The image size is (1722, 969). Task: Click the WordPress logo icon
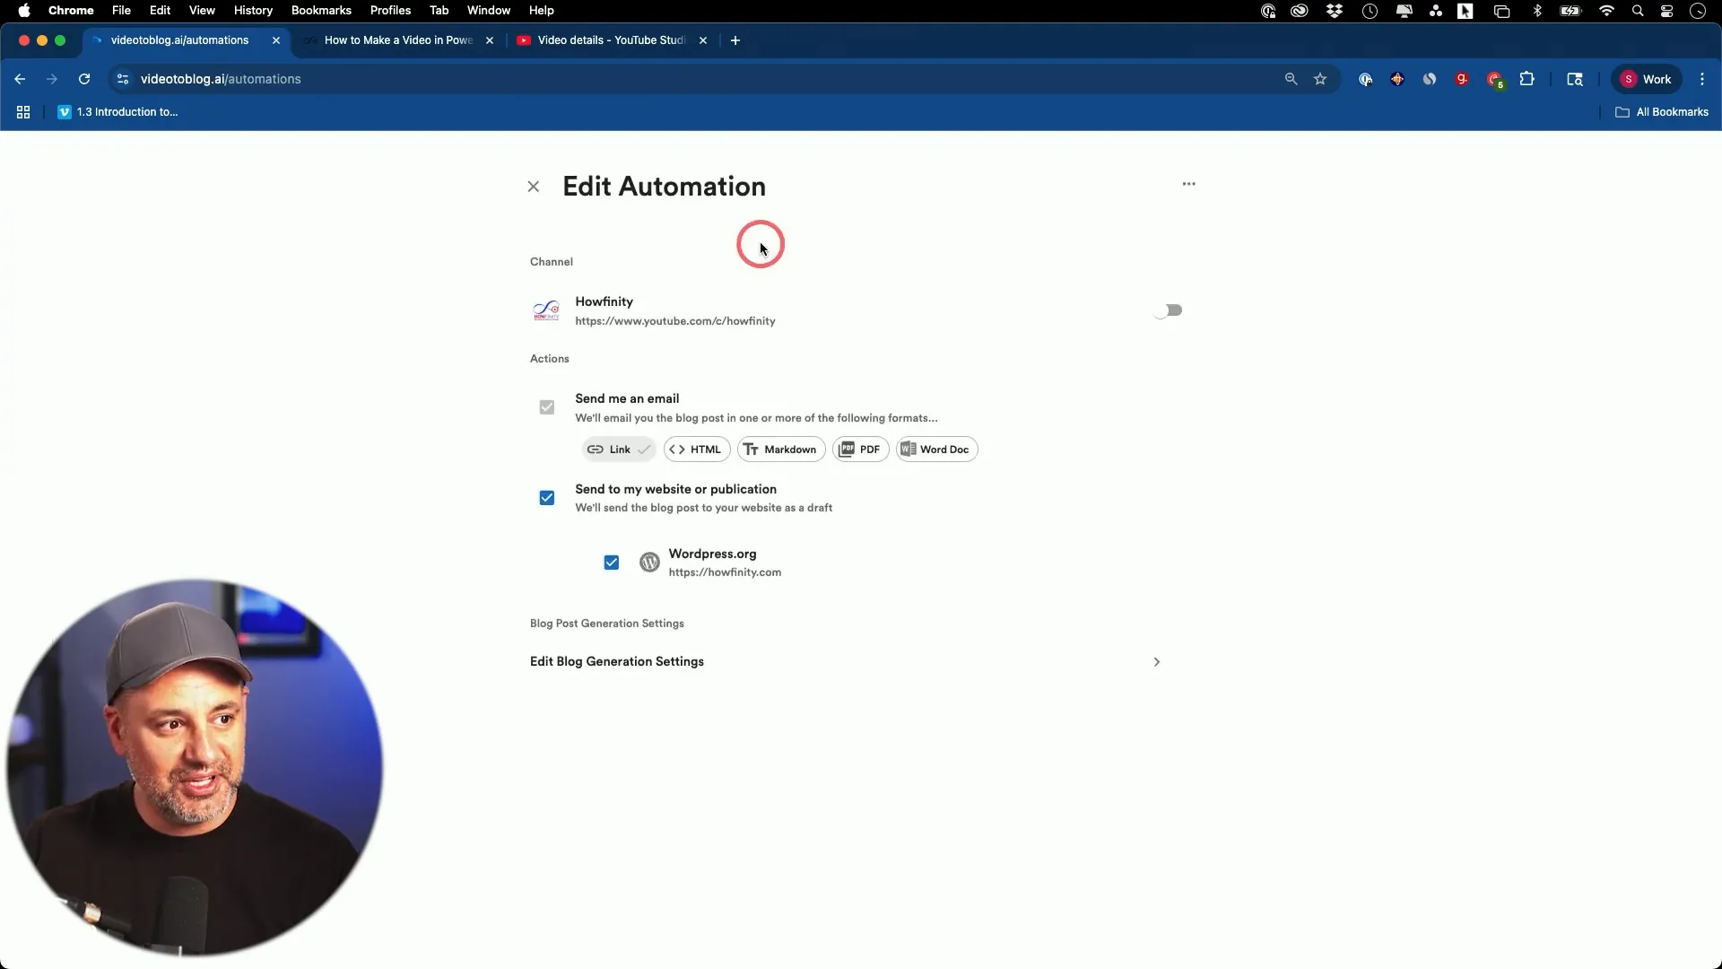tap(649, 563)
